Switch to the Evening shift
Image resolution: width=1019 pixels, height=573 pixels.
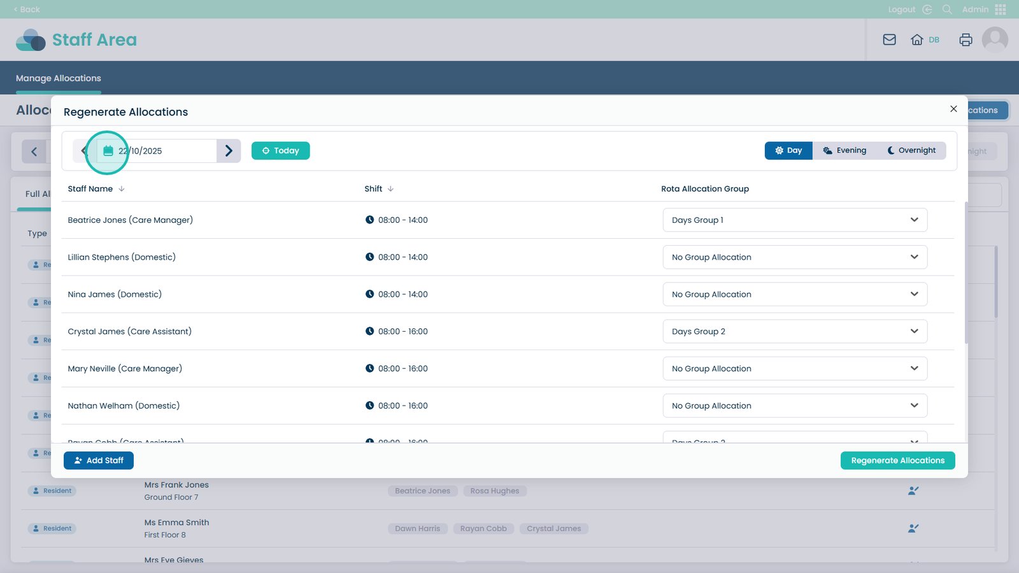coord(844,151)
